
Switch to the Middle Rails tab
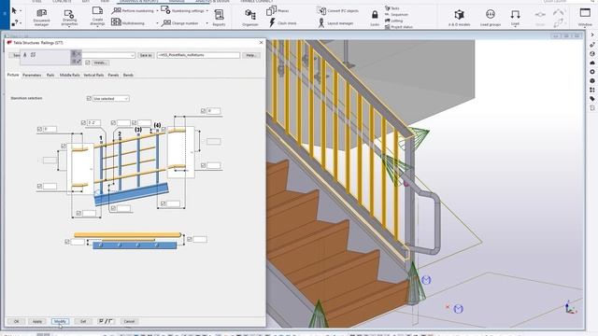[69, 75]
